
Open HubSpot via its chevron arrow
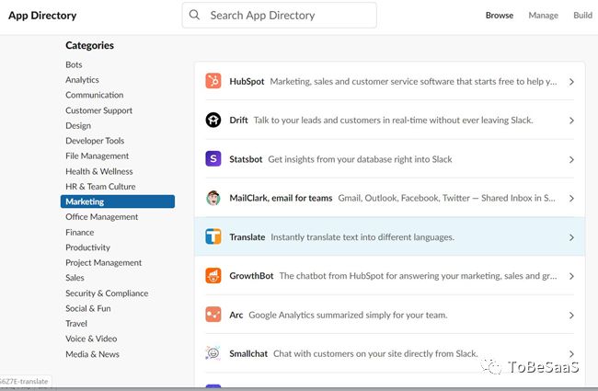click(x=571, y=82)
